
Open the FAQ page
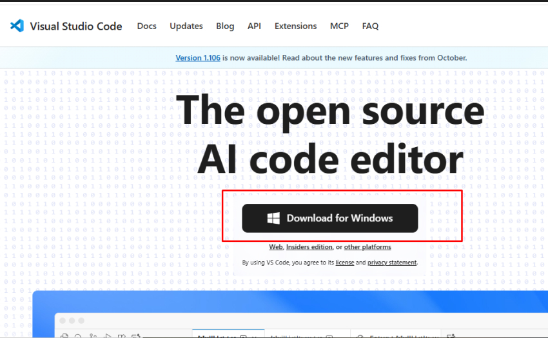370,26
